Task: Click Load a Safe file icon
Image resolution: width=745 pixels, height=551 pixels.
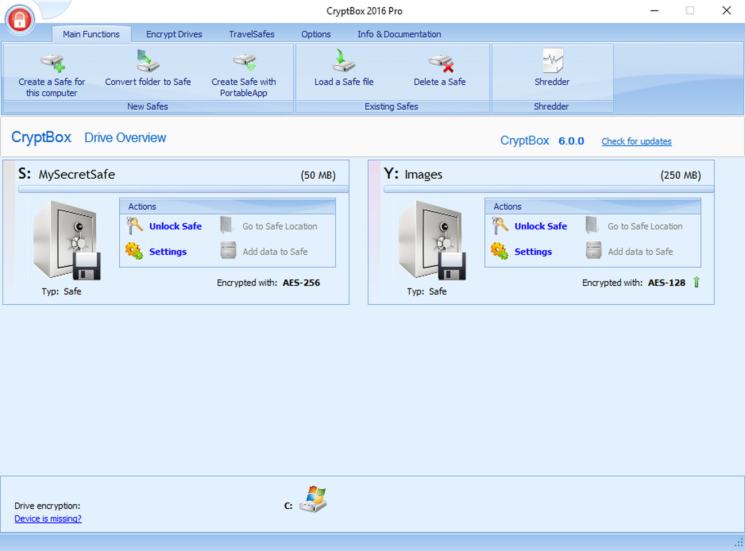Action: click(343, 61)
